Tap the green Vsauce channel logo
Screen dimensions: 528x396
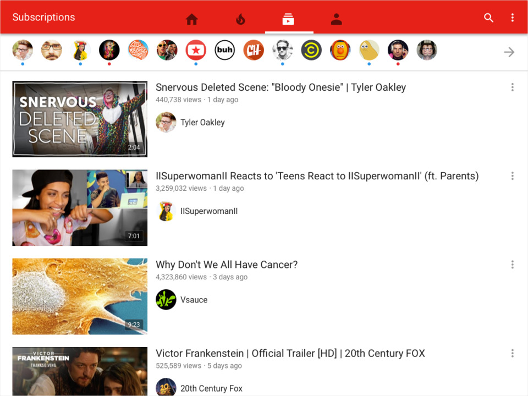(166, 300)
